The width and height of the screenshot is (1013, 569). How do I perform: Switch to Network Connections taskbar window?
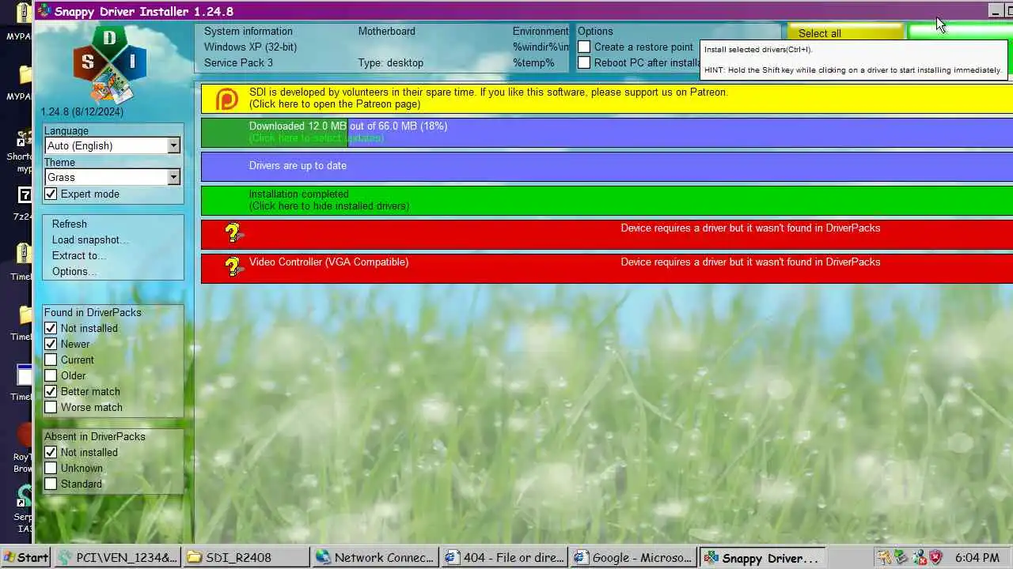(375, 557)
